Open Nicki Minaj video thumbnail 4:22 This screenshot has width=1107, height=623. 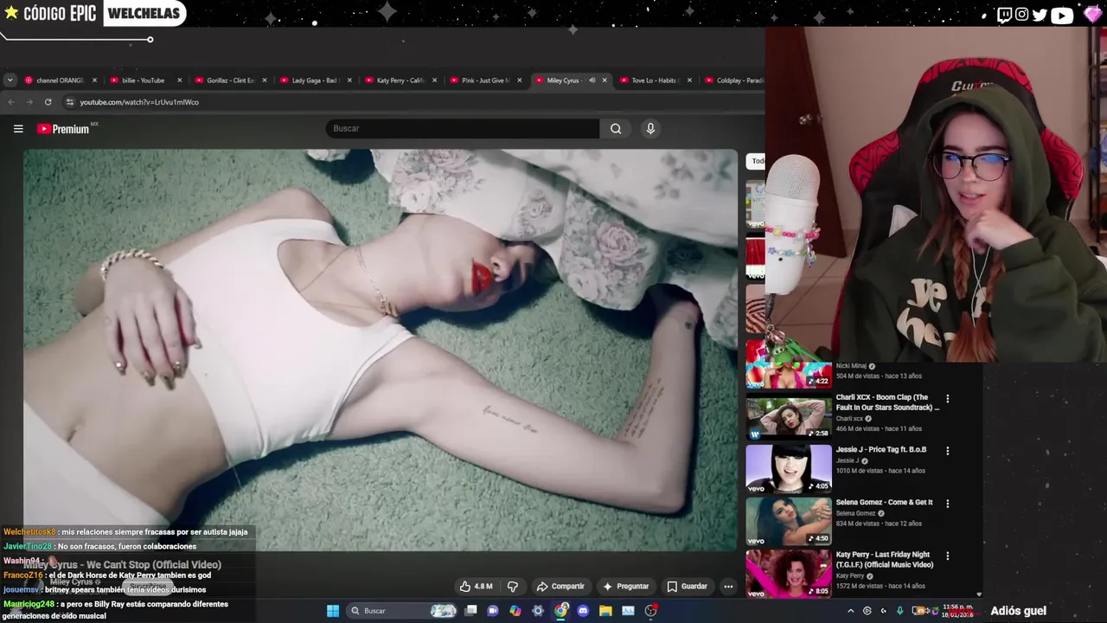click(x=789, y=363)
